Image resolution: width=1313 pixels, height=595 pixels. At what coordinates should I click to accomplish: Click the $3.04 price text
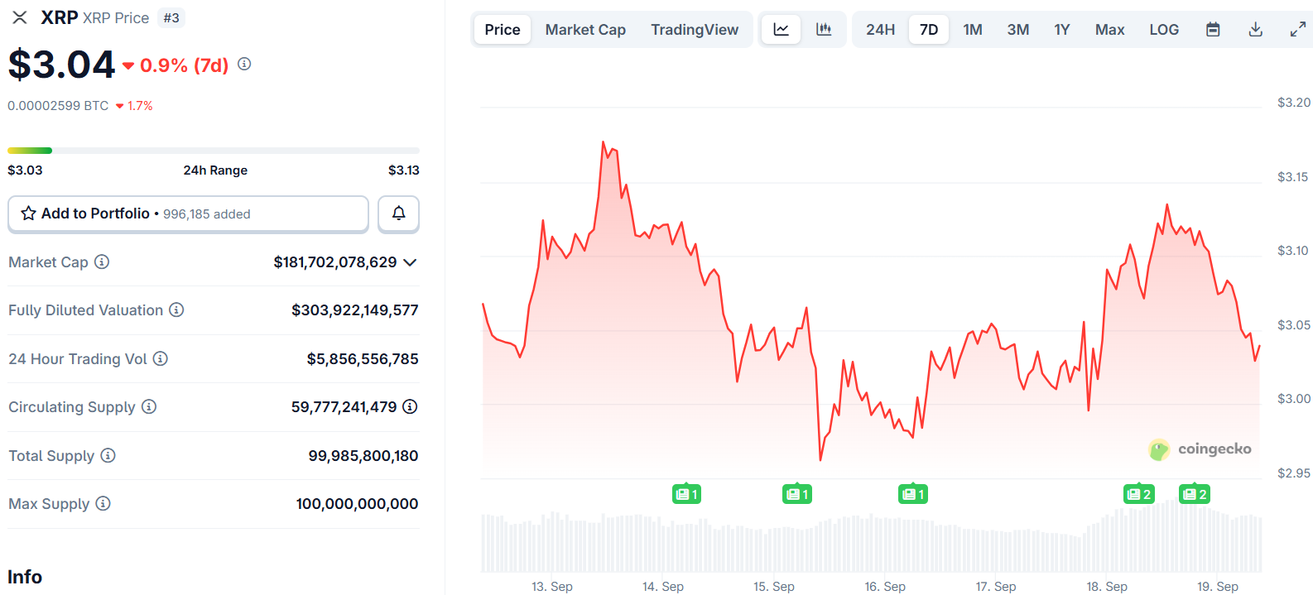pos(61,65)
